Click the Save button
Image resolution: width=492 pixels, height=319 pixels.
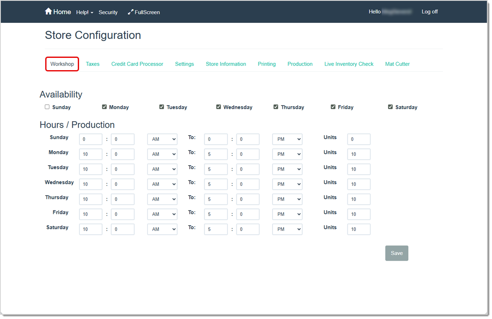[x=396, y=253]
